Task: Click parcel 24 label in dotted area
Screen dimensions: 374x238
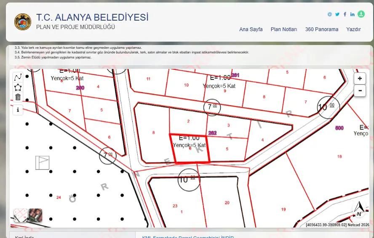Action: click(59, 197)
